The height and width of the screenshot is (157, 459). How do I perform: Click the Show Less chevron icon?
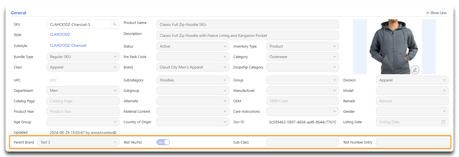[428, 13]
